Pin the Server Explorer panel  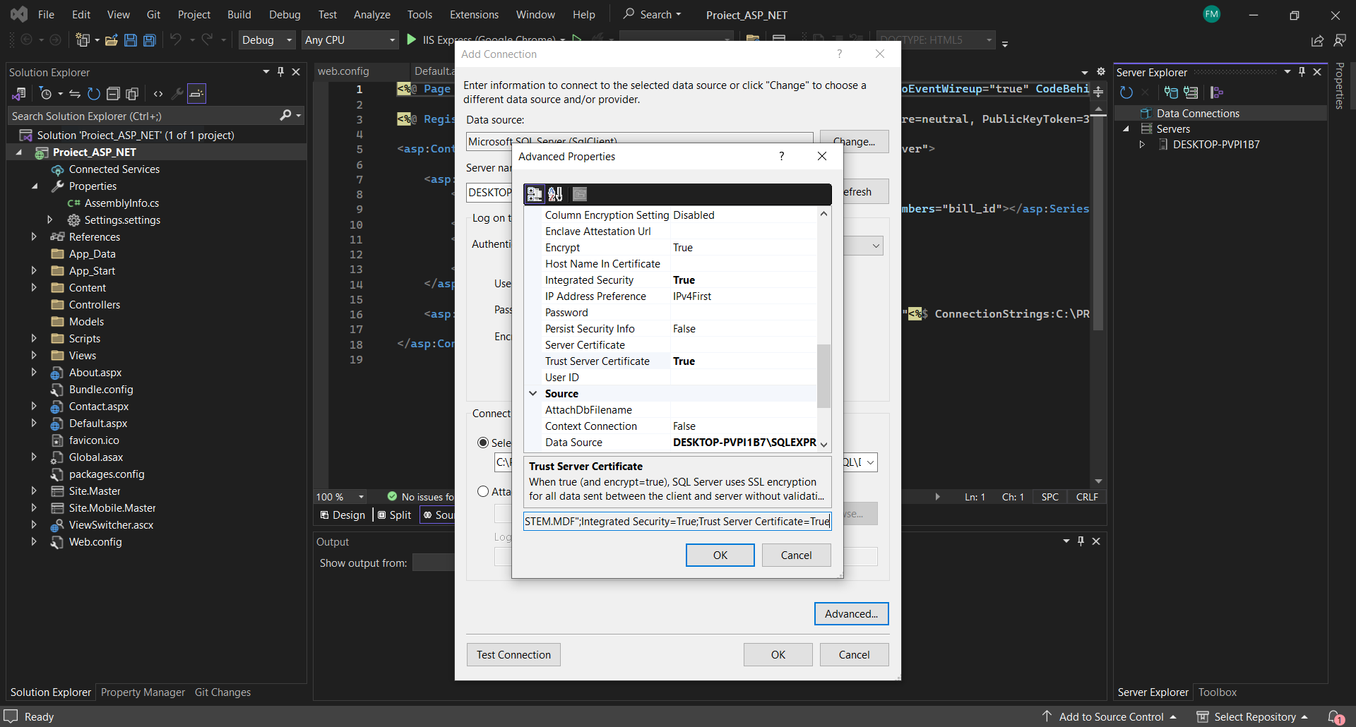tap(1302, 71)
